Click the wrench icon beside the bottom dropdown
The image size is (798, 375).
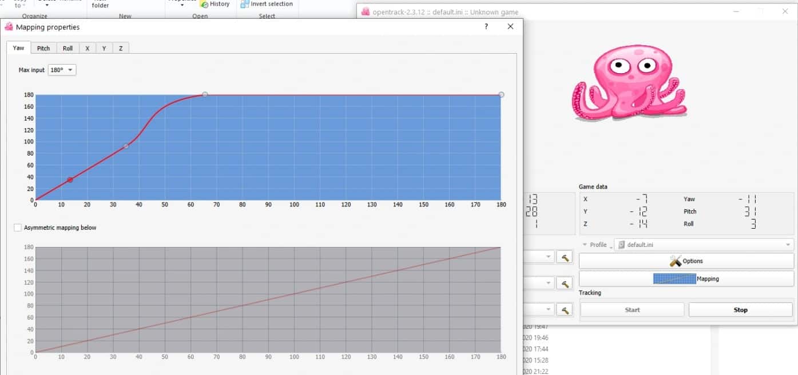pos(564,309)
